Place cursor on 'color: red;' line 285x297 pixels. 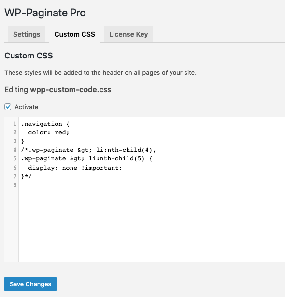click(49, 132)
